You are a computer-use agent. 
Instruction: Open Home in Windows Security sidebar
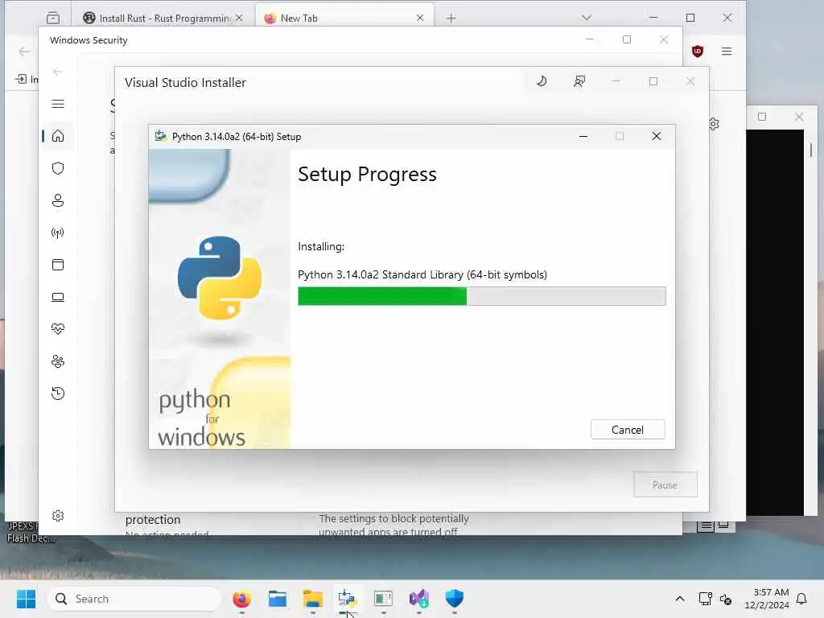(x=58, y=136)
